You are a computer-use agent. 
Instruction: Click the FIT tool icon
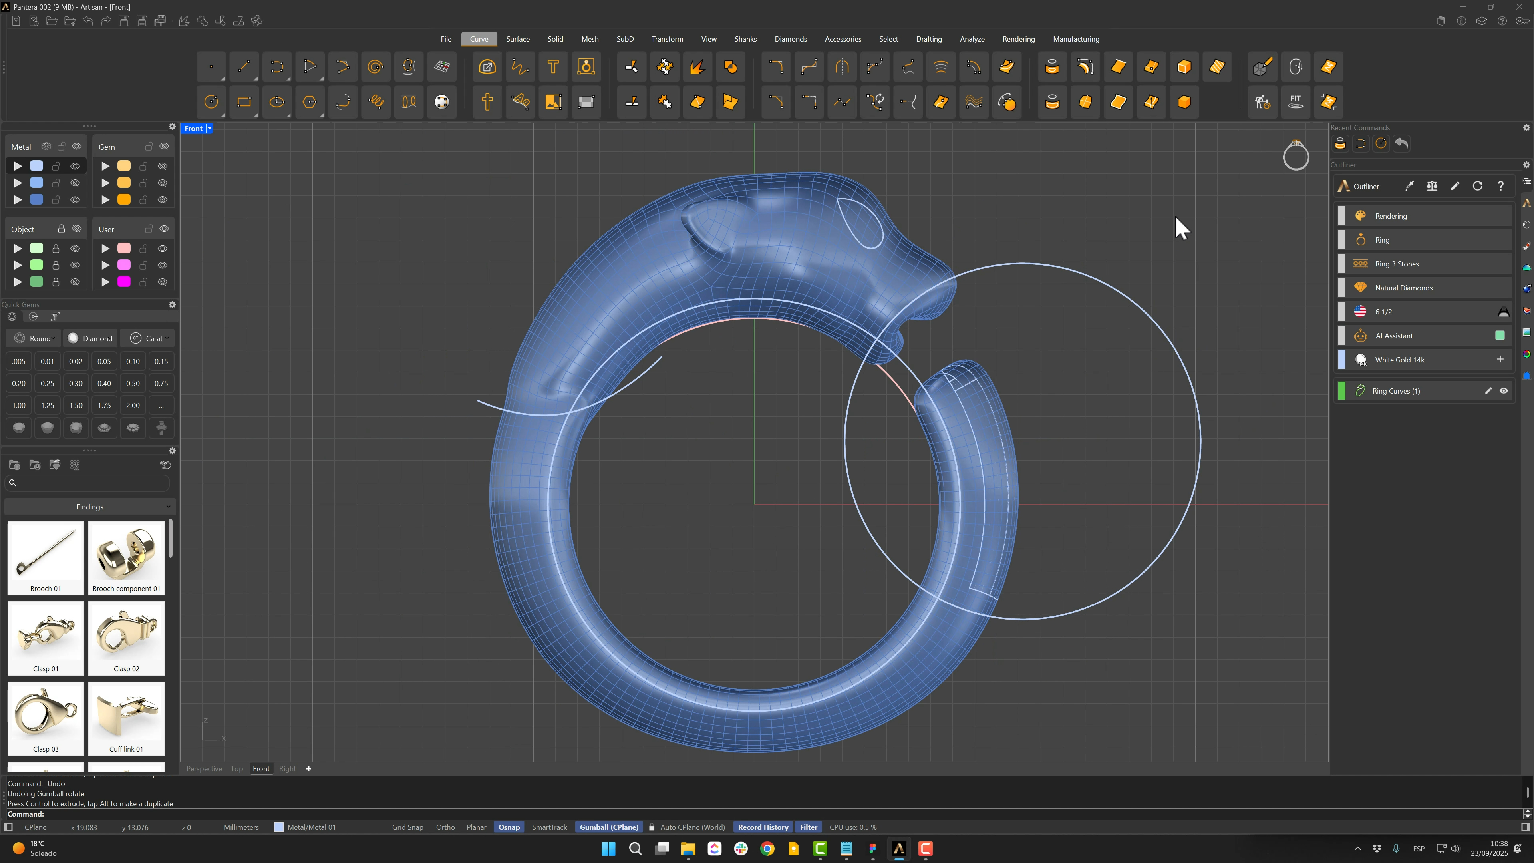tap(1295, 102)
